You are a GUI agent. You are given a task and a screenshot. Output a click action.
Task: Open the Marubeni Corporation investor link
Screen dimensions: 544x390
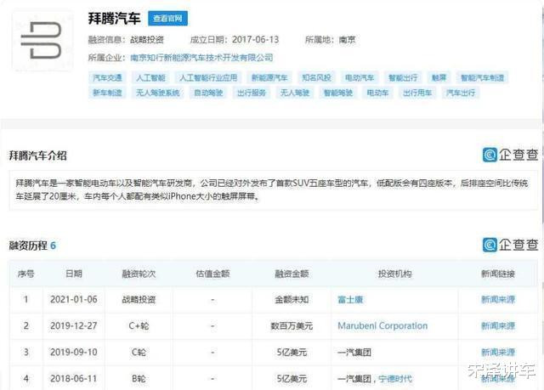coord(382,326)
